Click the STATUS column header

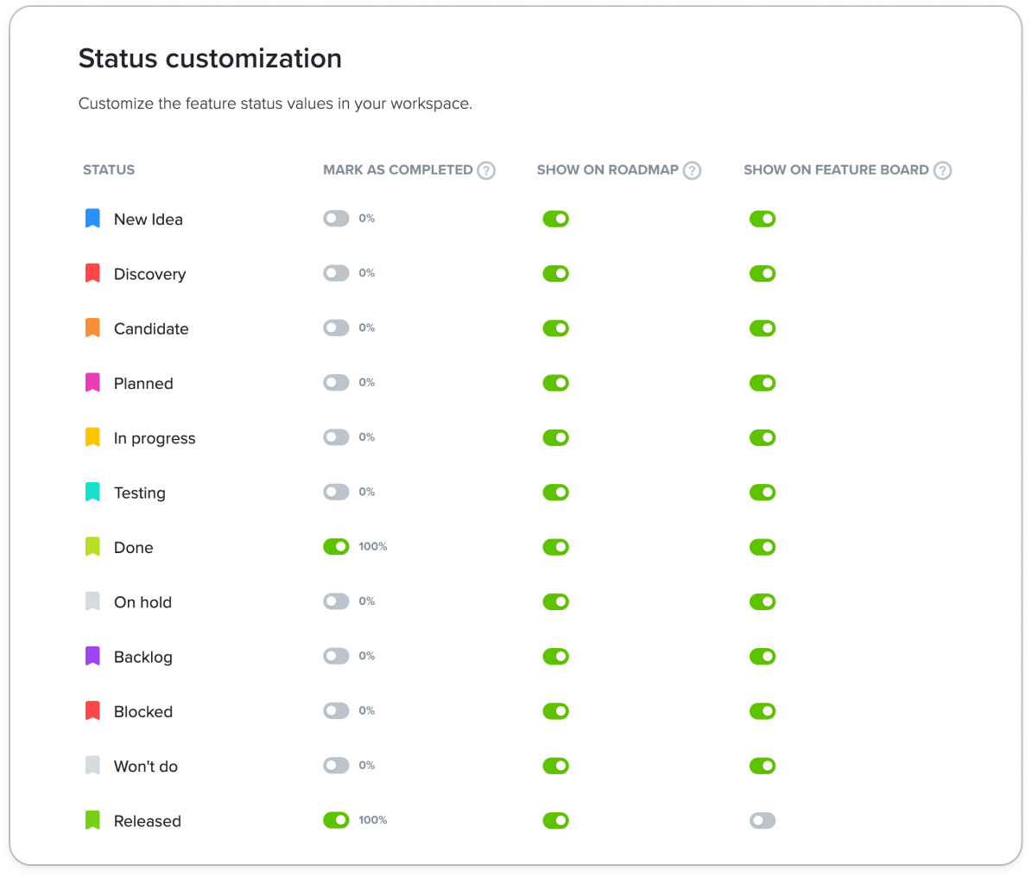click(109, 170)
